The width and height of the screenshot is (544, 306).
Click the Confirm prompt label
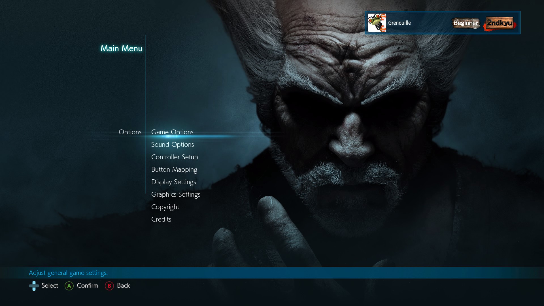click(x=88, y=286)
